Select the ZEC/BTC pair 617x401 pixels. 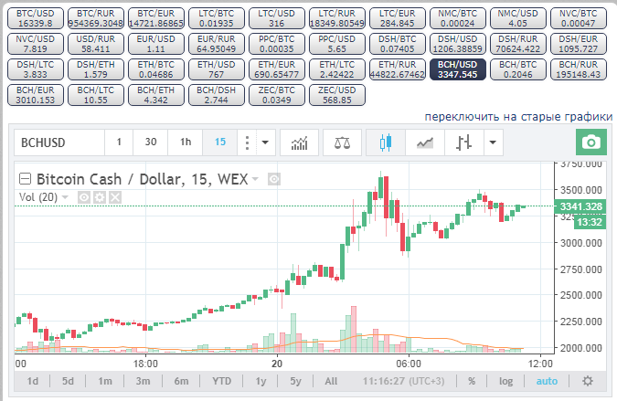click(276, 95)
